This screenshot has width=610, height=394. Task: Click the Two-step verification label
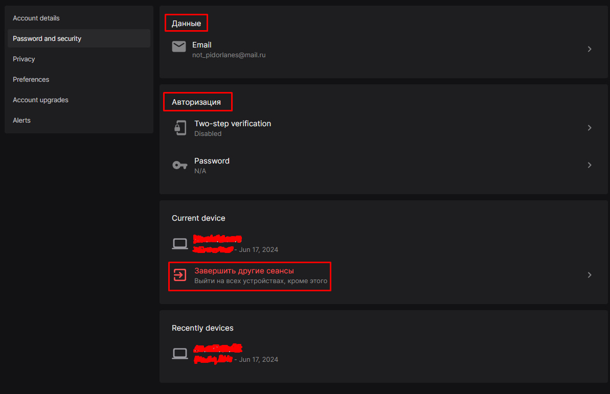coord(233,124)
